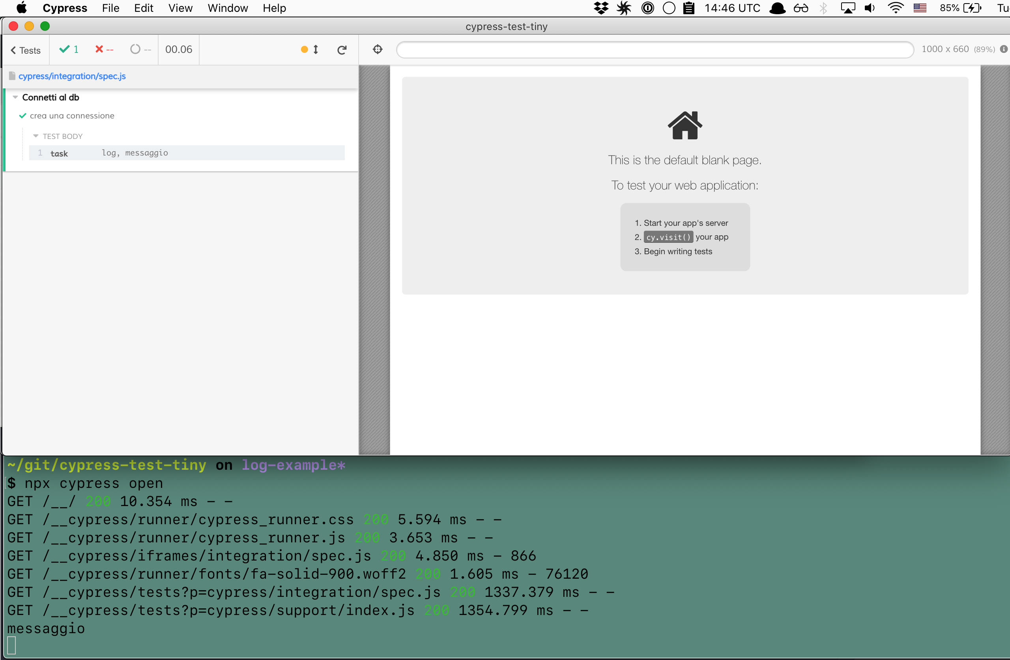
Task: Click the spec file document icon
Action: click(x=11, y=76)
